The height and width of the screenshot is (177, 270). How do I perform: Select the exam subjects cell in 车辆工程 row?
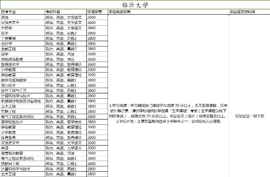66,112
